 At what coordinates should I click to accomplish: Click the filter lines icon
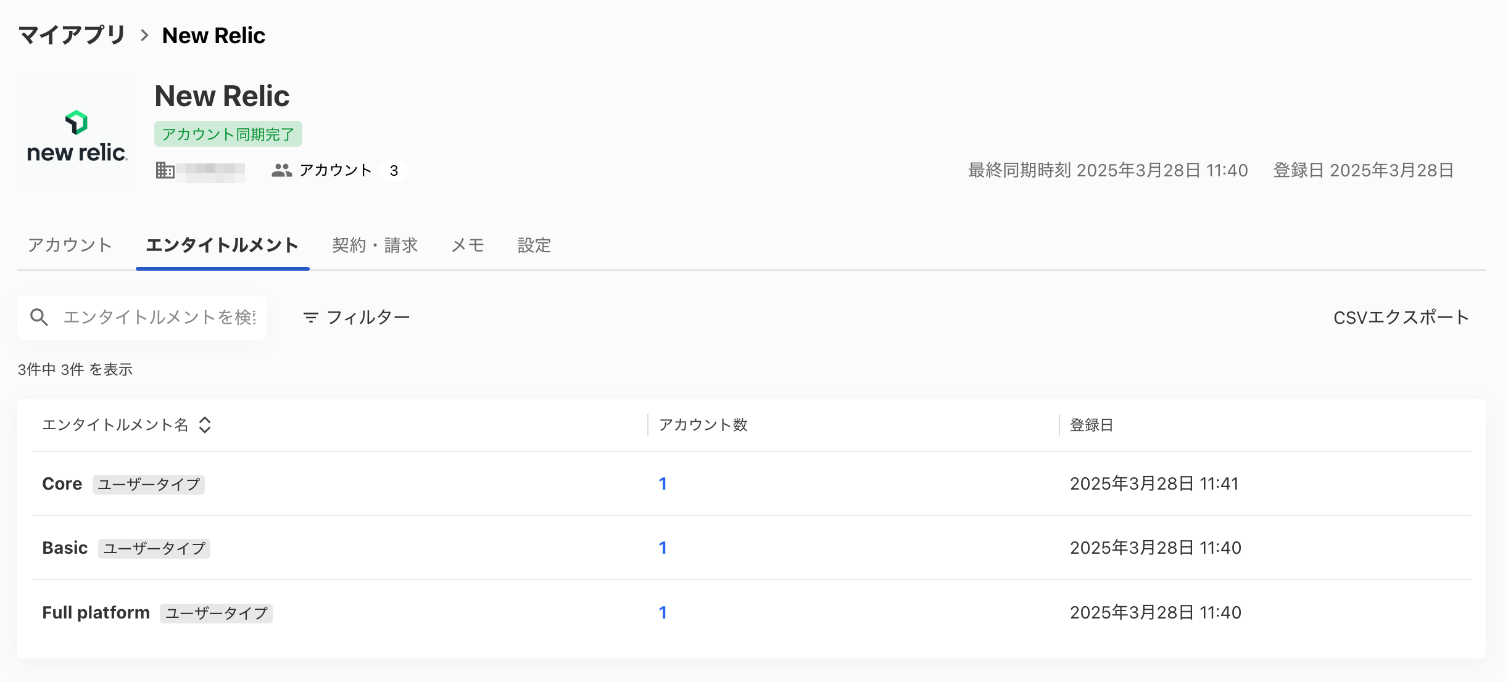tap(311, 317)
